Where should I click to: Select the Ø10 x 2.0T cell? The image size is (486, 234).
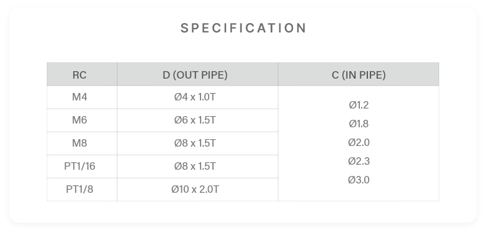pos(198,190)
